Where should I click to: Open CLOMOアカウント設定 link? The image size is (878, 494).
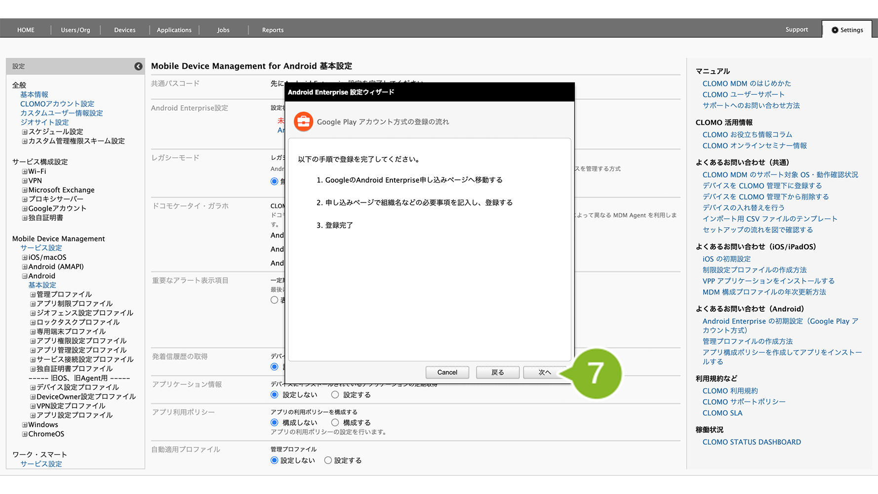click(x=57, y=104)
